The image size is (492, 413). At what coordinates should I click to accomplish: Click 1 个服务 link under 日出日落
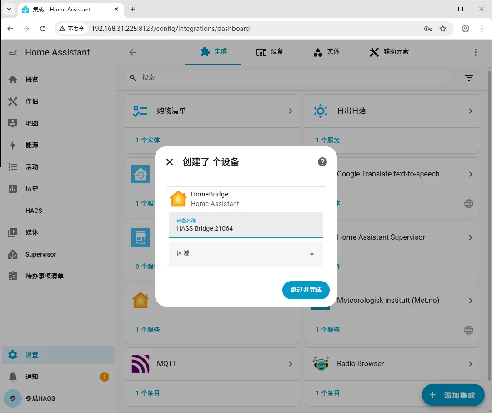click(x=328, y=140)
